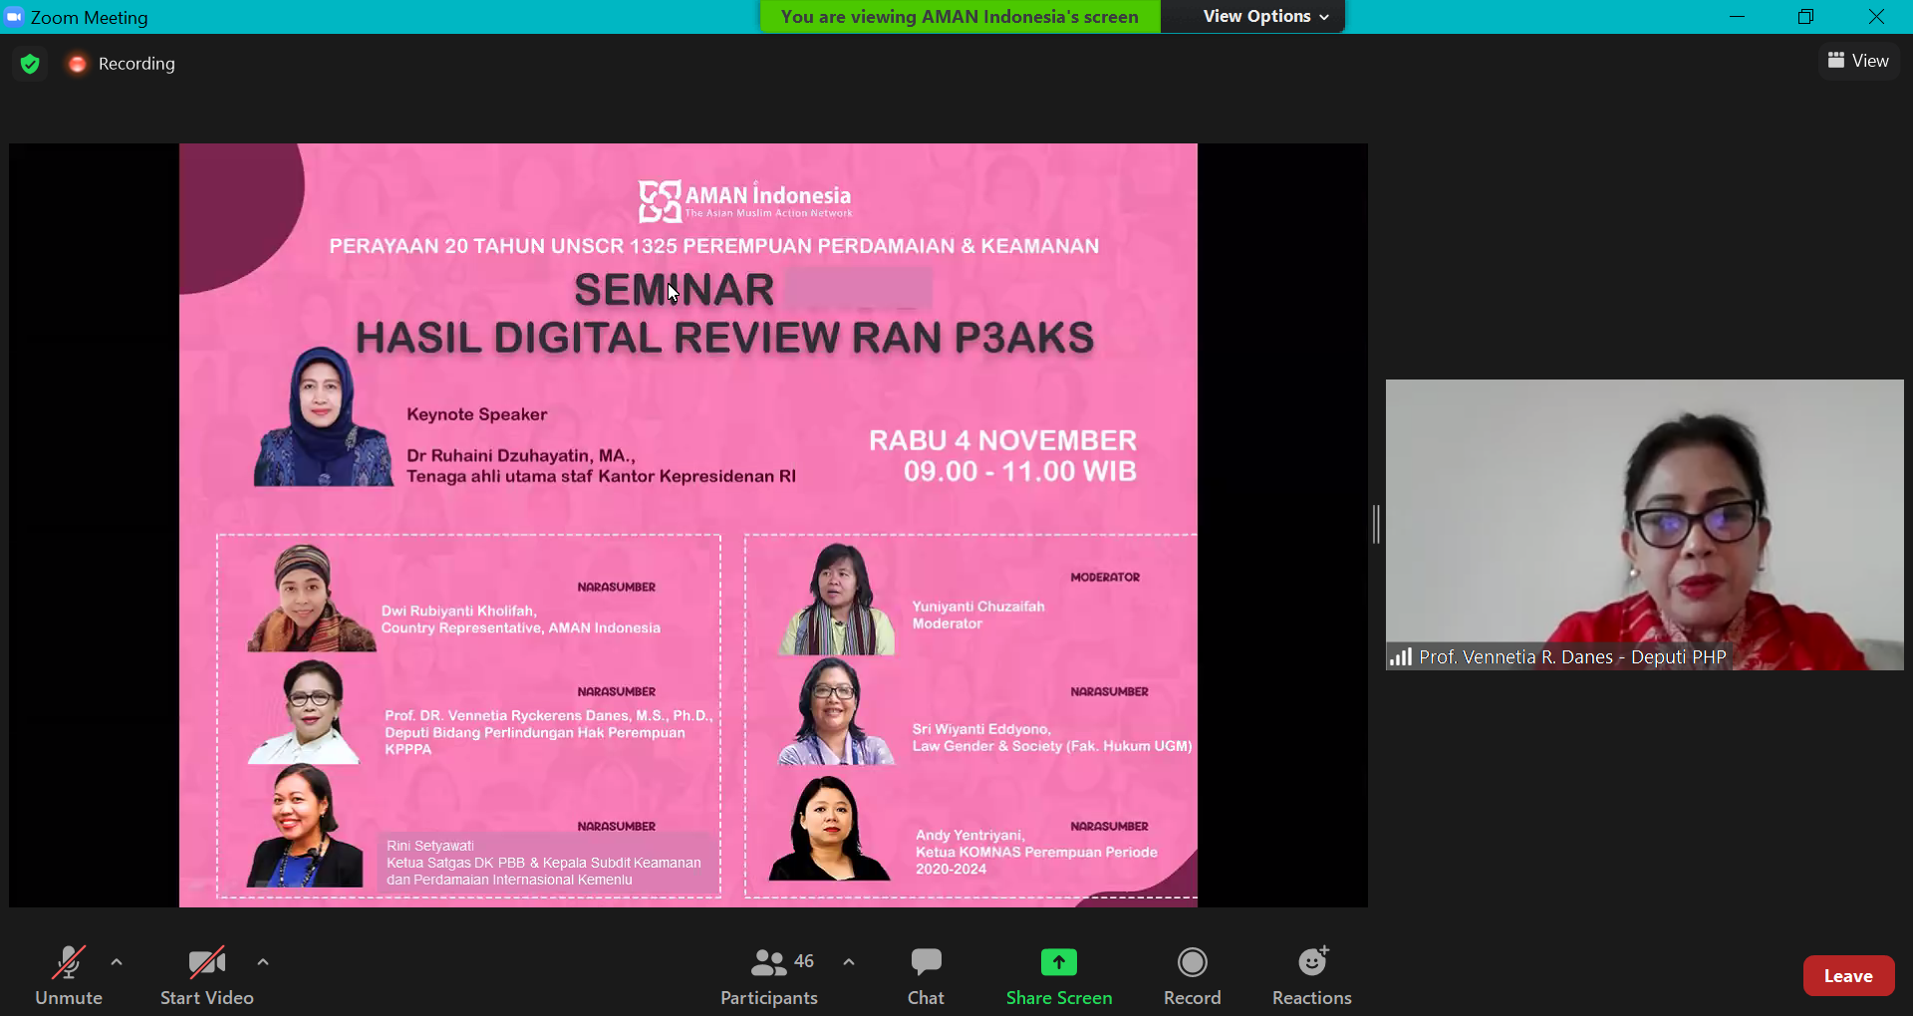1913x1016 pixels.
Task: Click the green Share Screen icon
Action: [1058, 962]
